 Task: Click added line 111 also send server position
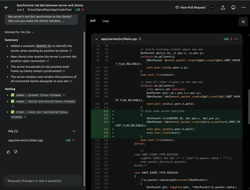(162, 111)
